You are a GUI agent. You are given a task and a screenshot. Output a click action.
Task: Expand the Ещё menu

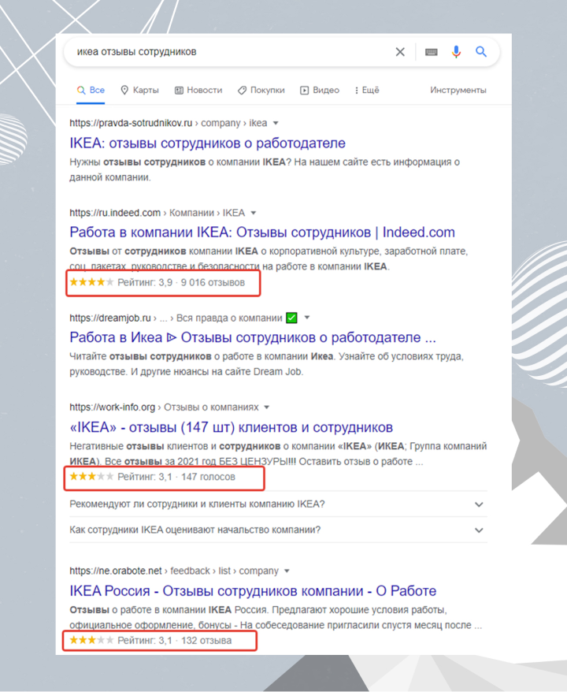coord(367,90)
